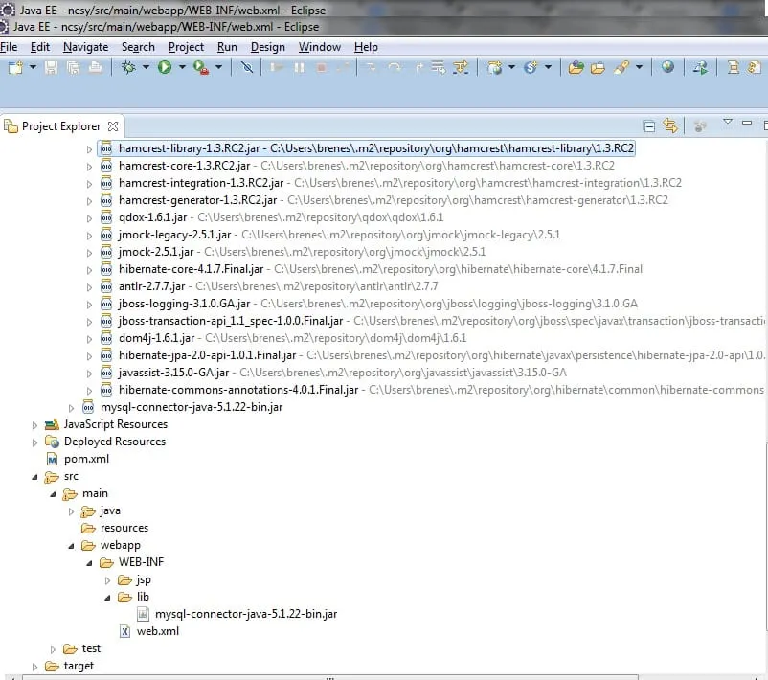Expand hamcrest-integration-1.3.RC2.jar node
768x680 pixels.
point(89,184)
